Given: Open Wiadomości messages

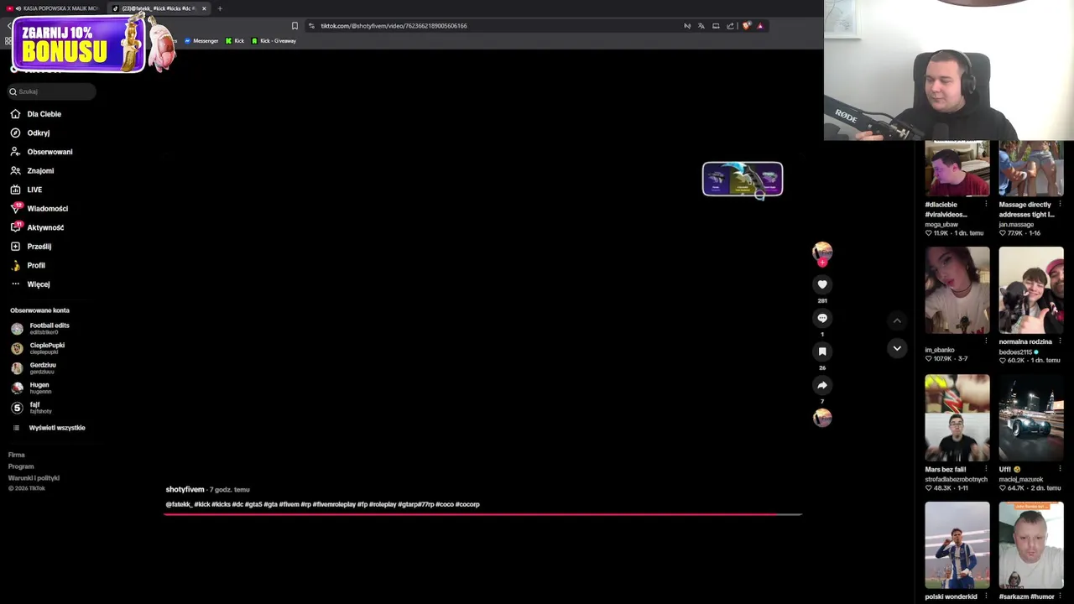Looking at the screenshot, I should click(x=39, y=208).
